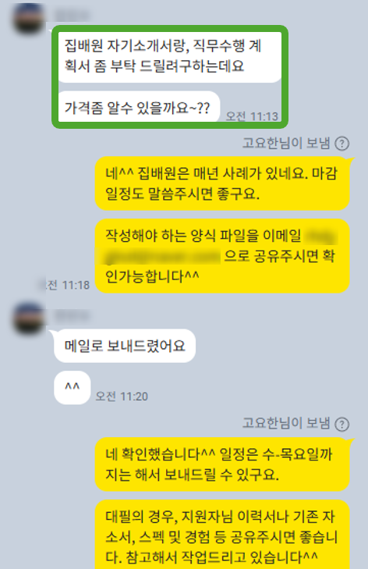Click 고요한님이 보냄 label above 네^^ 집배원은
The height and width of the screenshot is (569, 368).
pyautogui.click(x=286, y=143)
